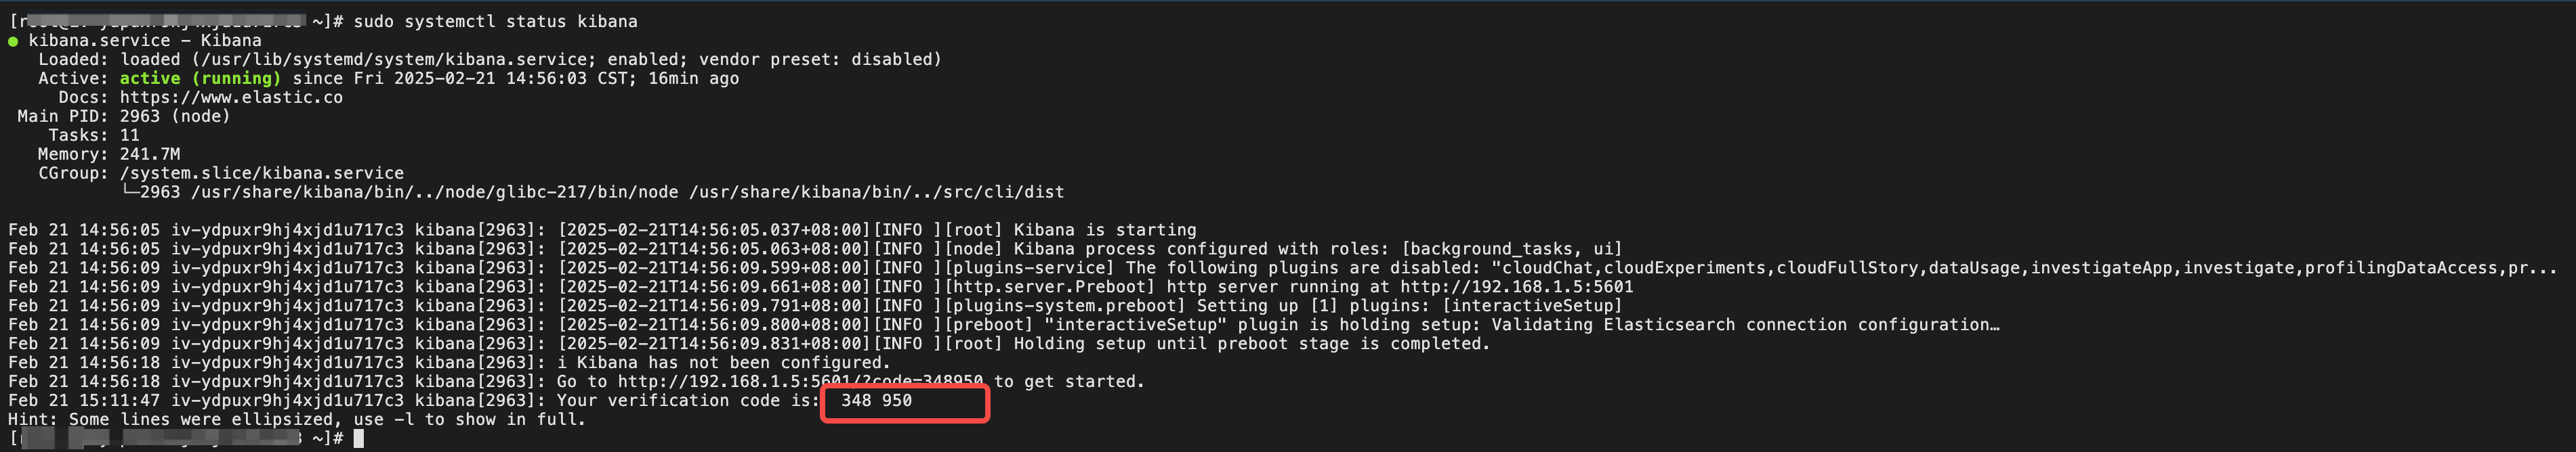Open the https://www.elastic.co docs link

coord(231,97)
